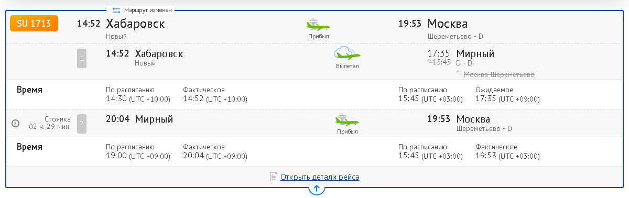Click Мирный arrival in segment 1

475,53
